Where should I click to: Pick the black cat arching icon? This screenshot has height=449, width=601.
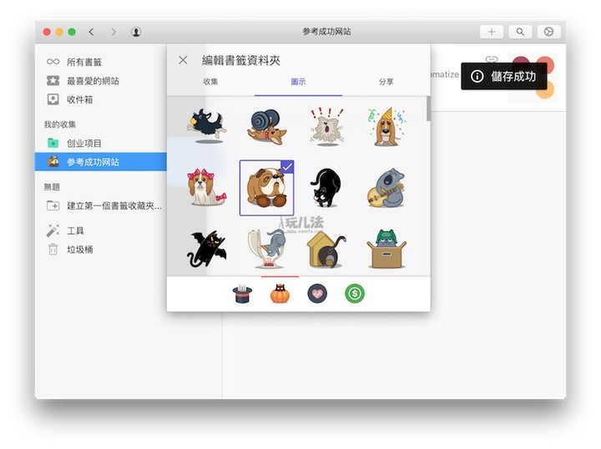click(x=325, y=188)
